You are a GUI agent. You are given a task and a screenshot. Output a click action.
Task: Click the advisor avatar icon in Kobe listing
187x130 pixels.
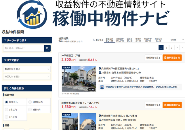(102, 87)
